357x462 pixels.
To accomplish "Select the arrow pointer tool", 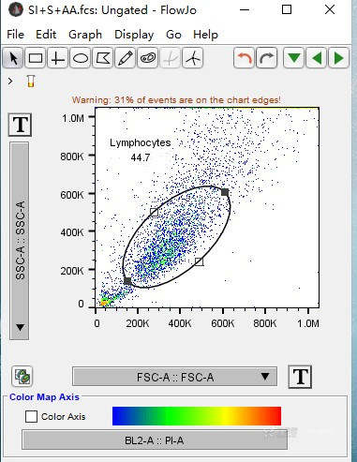I will 13,58.
